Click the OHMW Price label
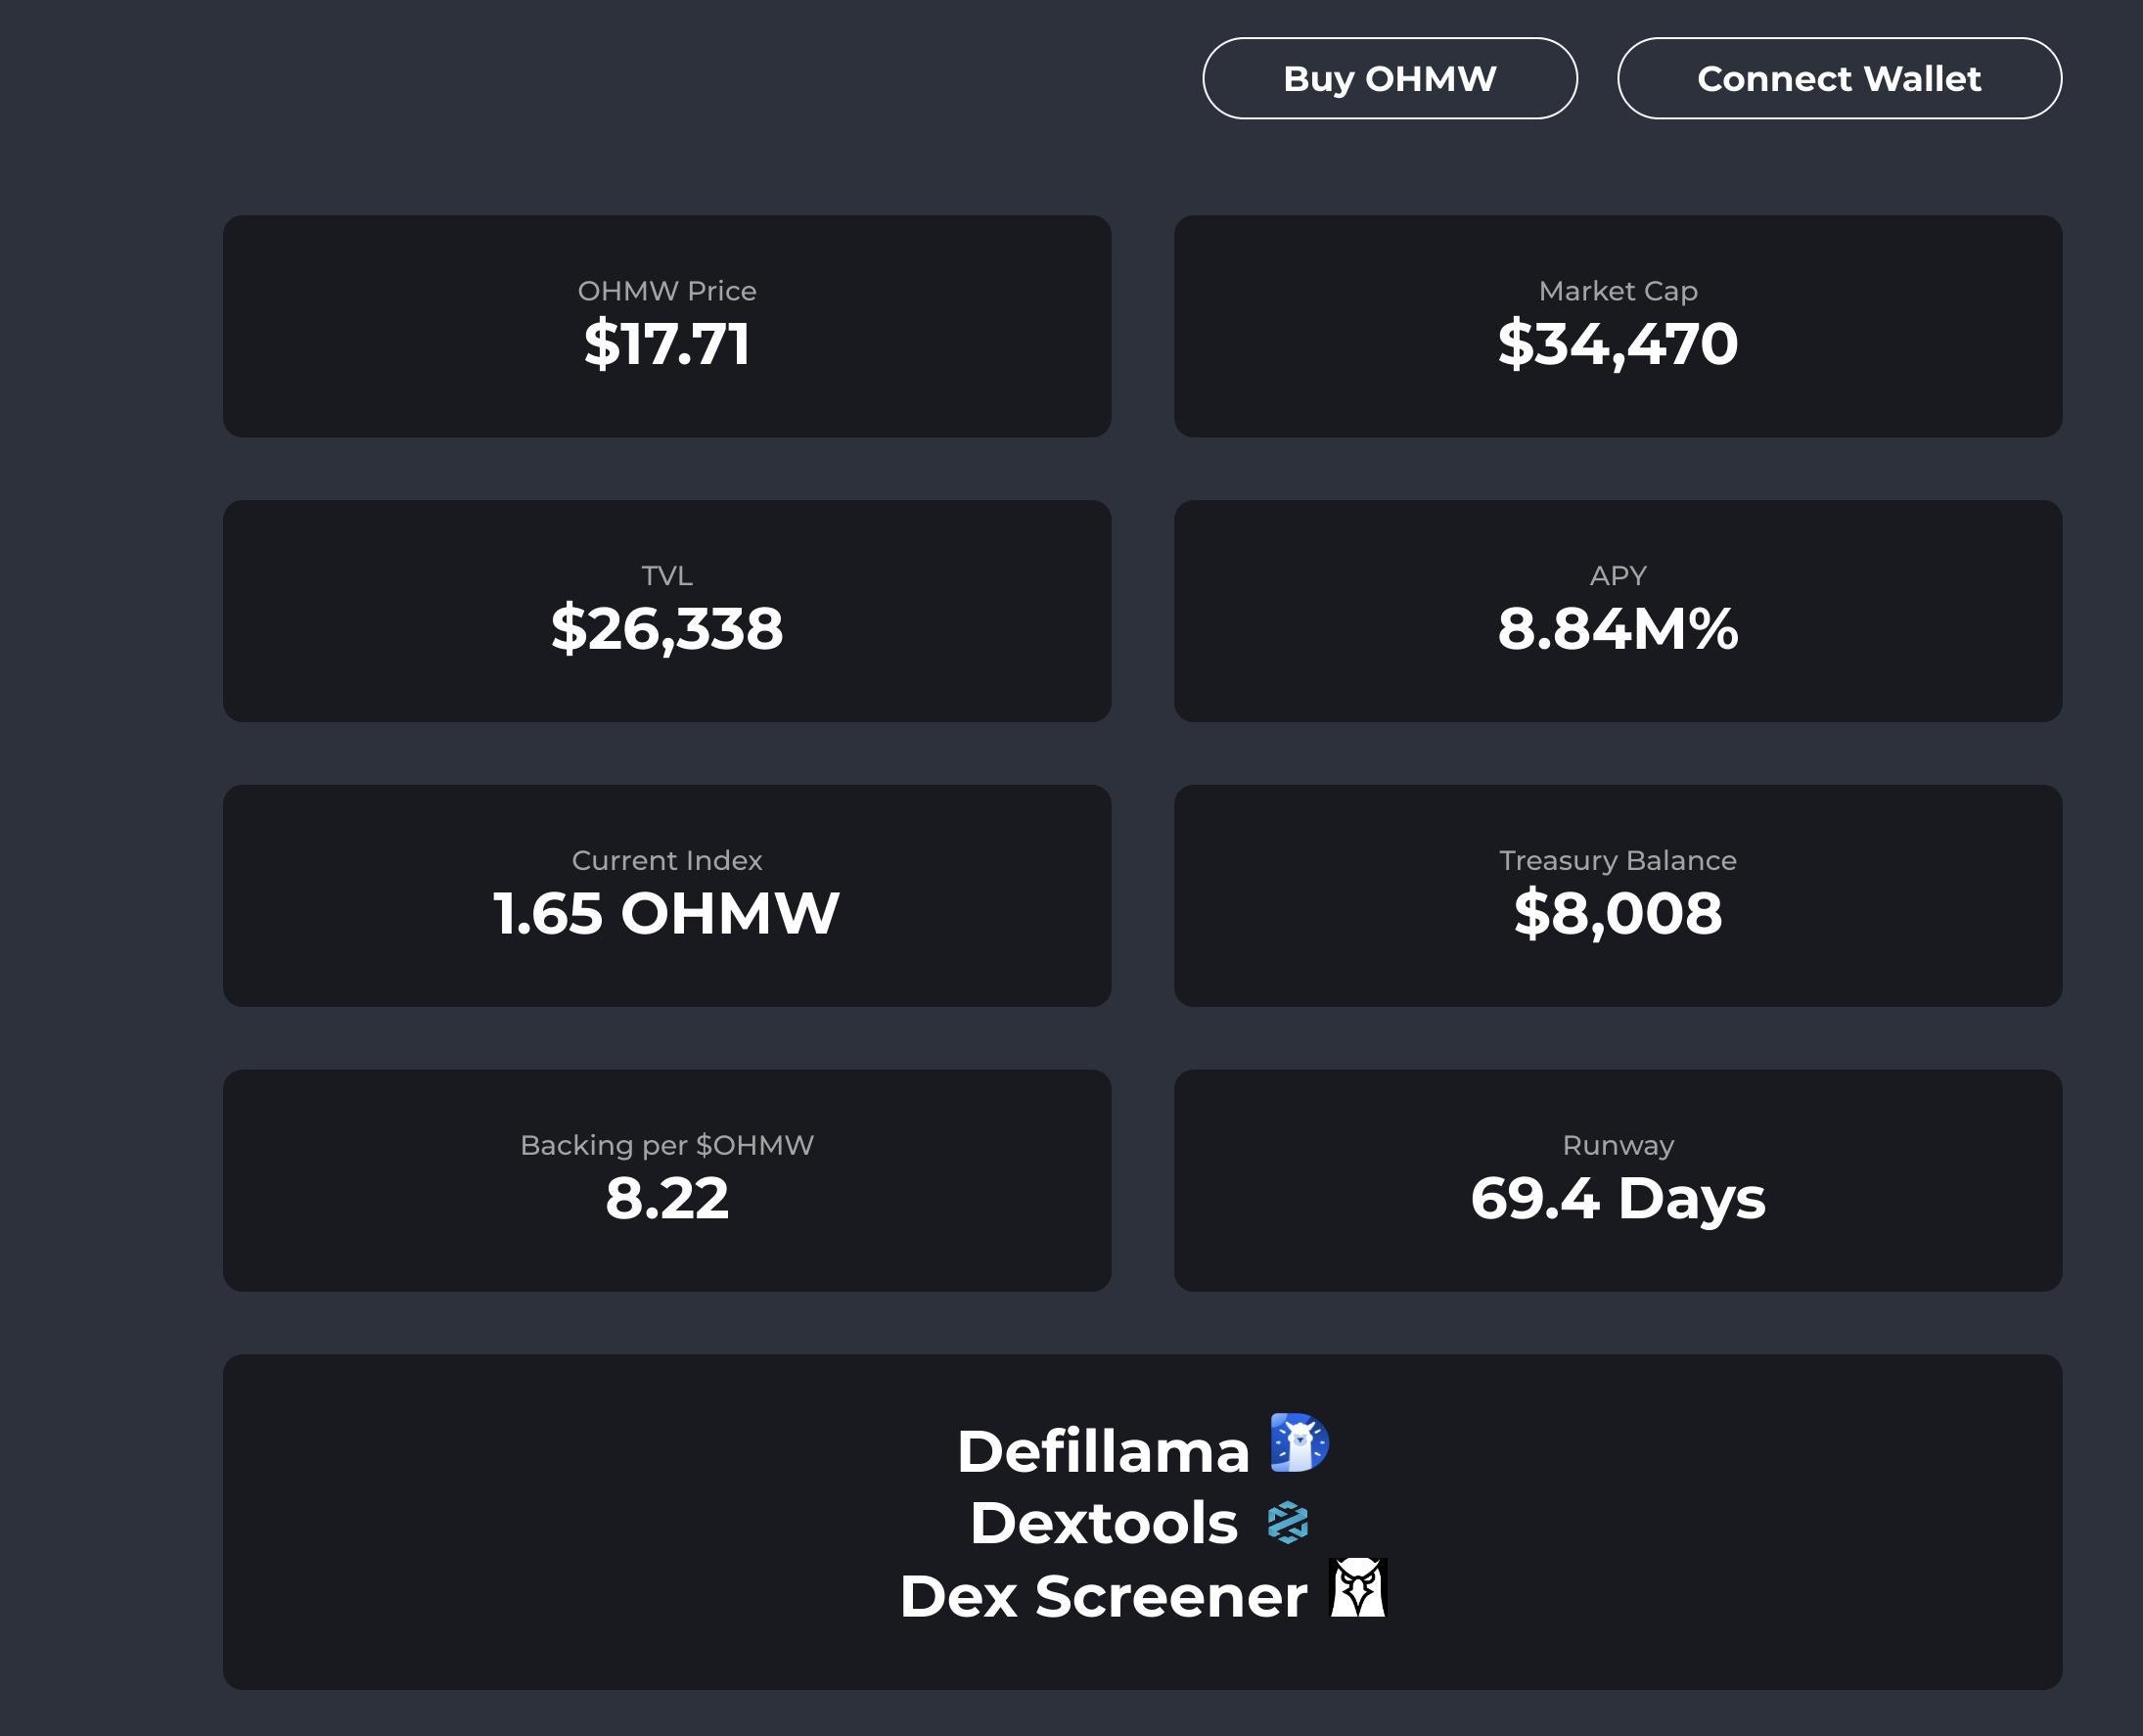The width and height of the screenshot is (2143, 1736). [x=667, y=291]
